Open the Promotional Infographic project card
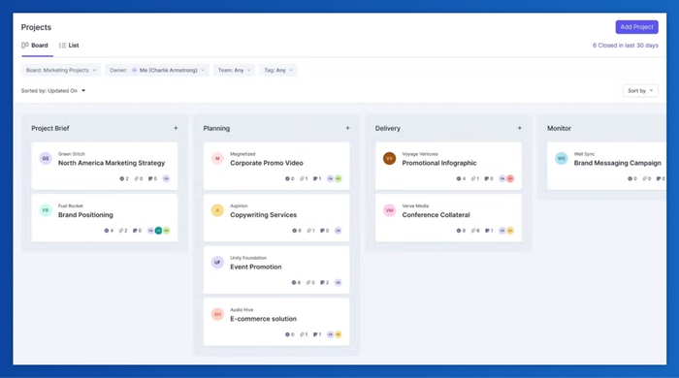679x378 pixels. point(448,166)
